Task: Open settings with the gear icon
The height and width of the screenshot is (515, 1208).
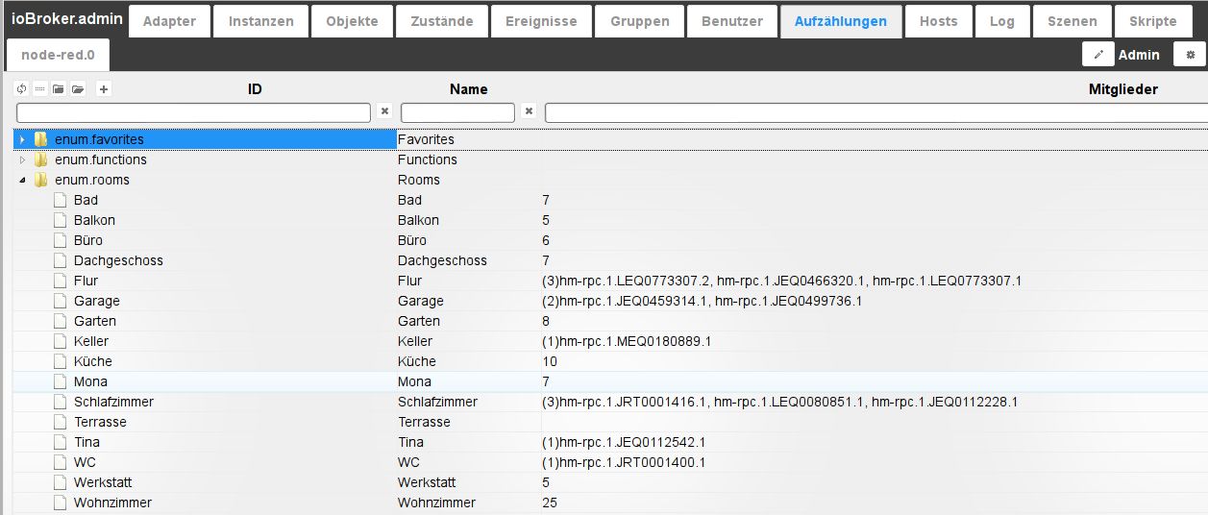Action: click(x=1190, y=55)
